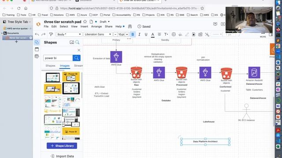Open the containers panel sidebar icon
Viewport: 282px width, 158px height.
[x=37, y=50]
